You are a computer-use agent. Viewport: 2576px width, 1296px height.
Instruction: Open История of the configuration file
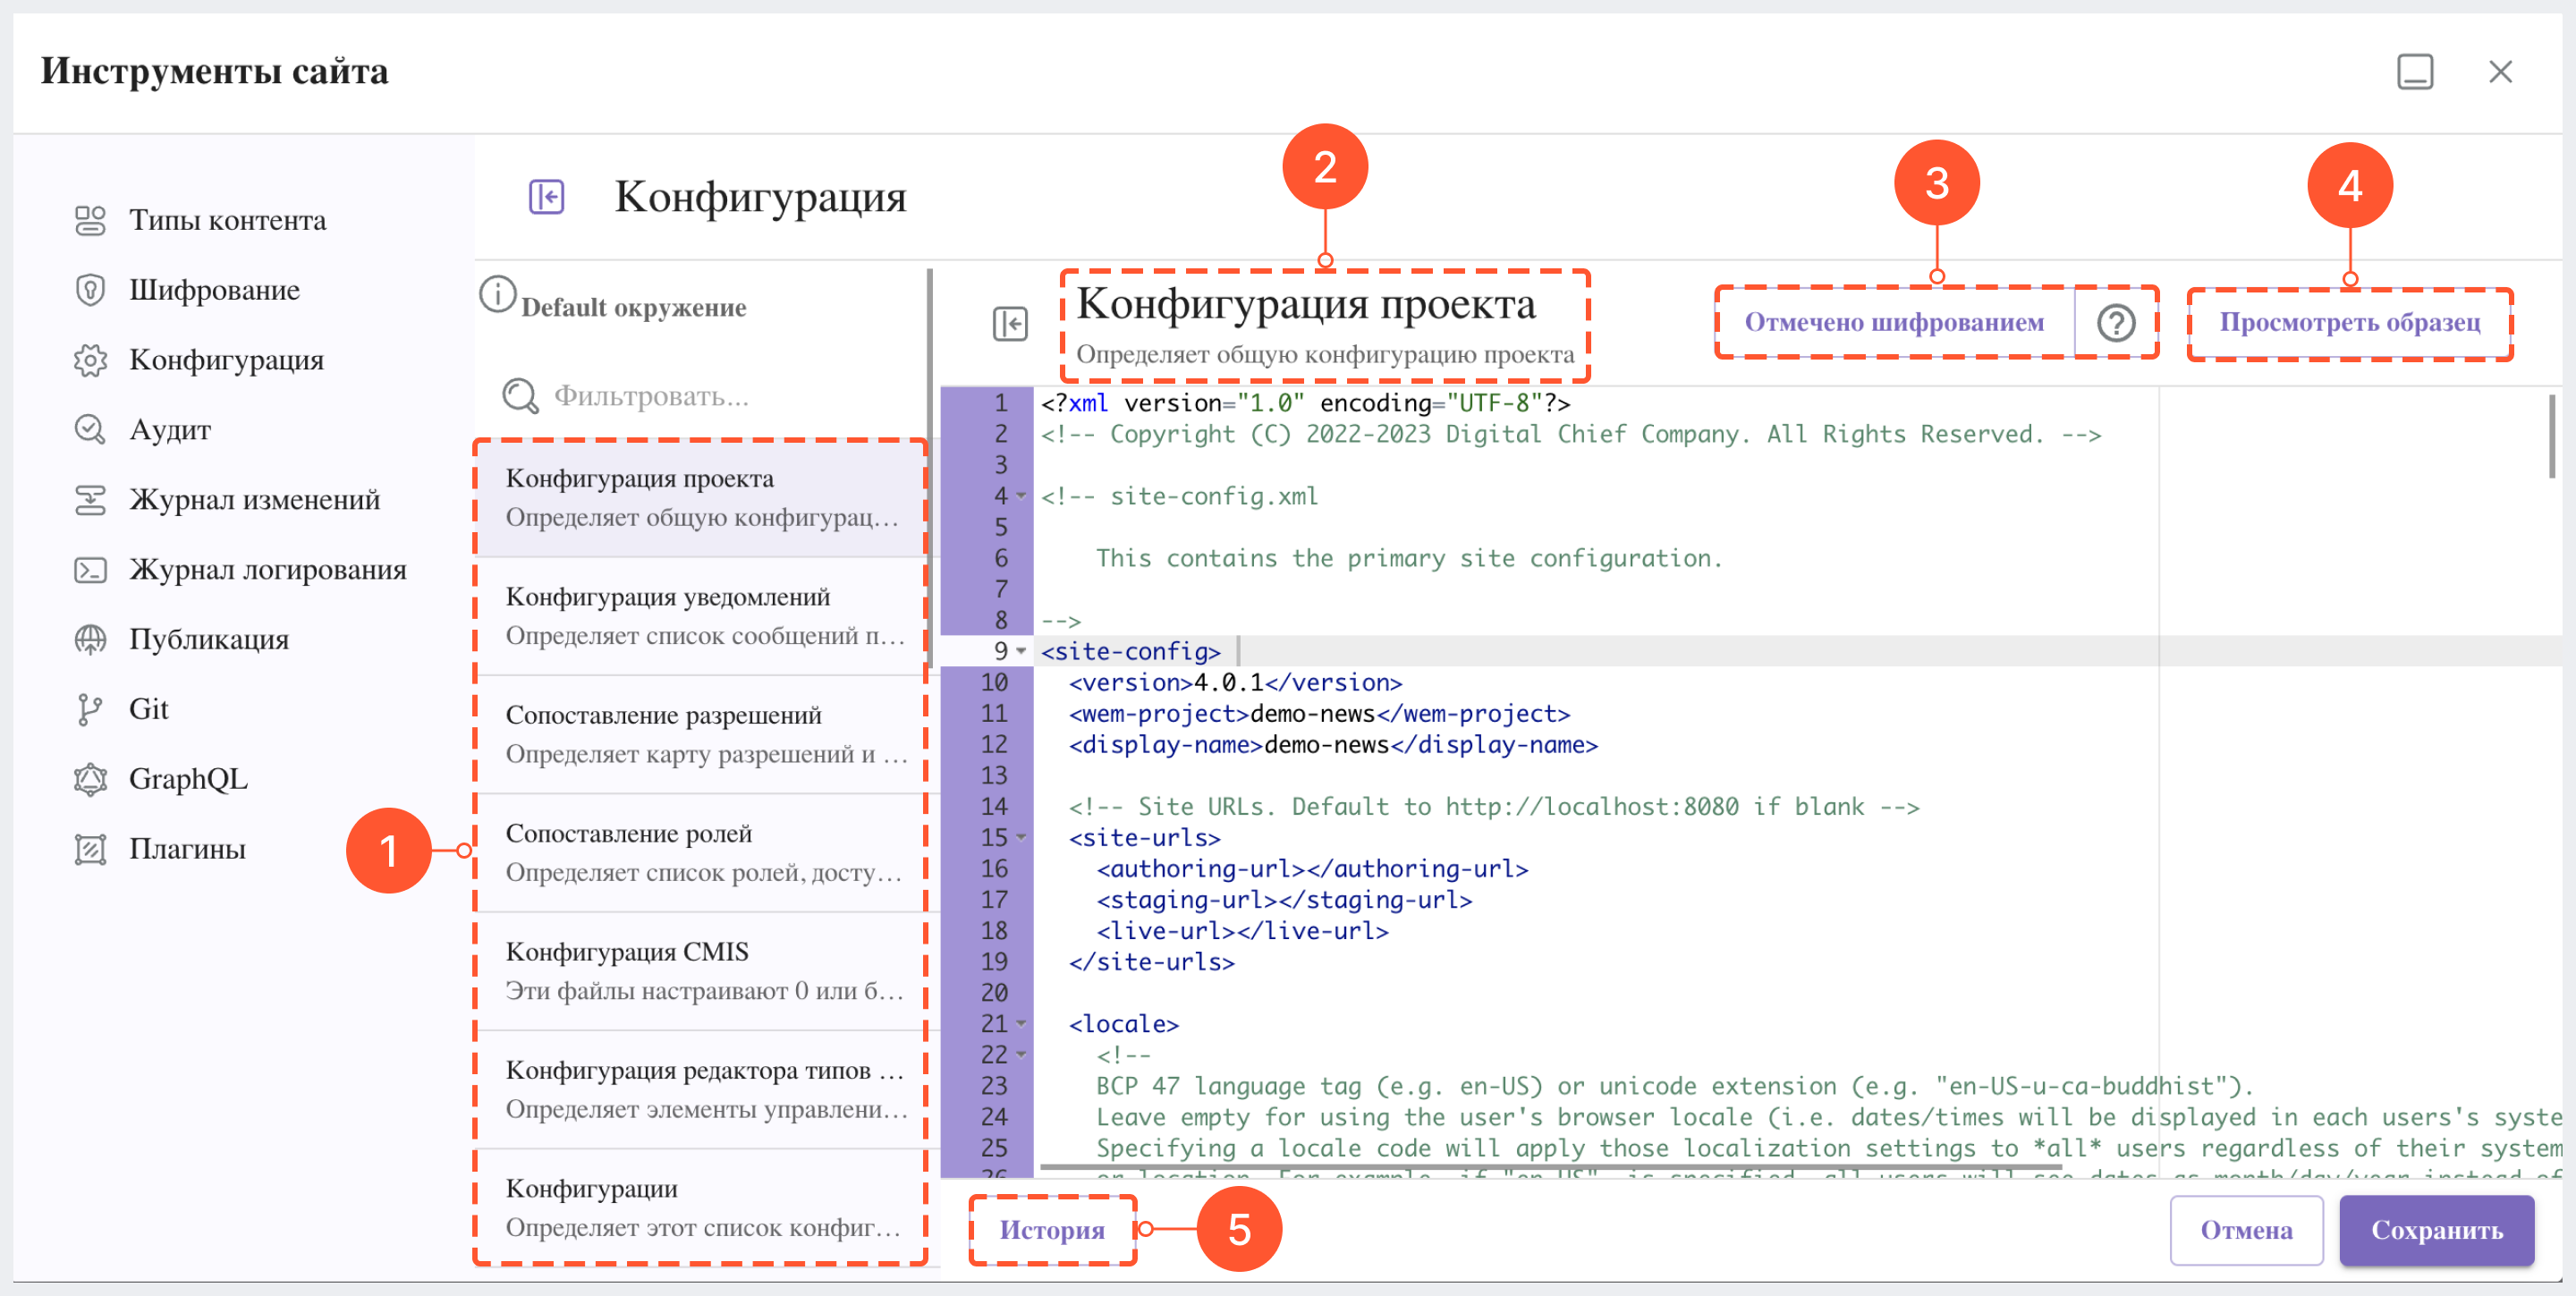pyautogui.click(x=1052, y=1229)
